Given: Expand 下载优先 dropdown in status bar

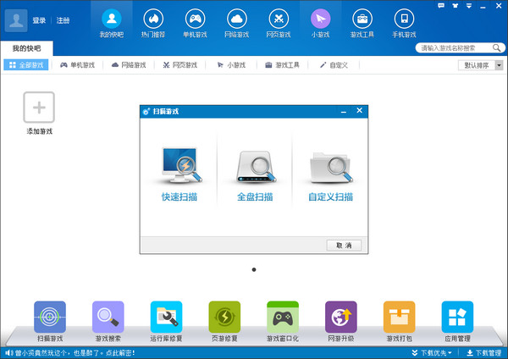Looking at the screenshot, I should (439, 352).
